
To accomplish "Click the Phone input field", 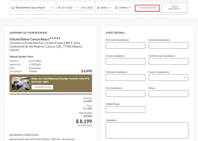I will pyautogui.click(x=168, y=93).
